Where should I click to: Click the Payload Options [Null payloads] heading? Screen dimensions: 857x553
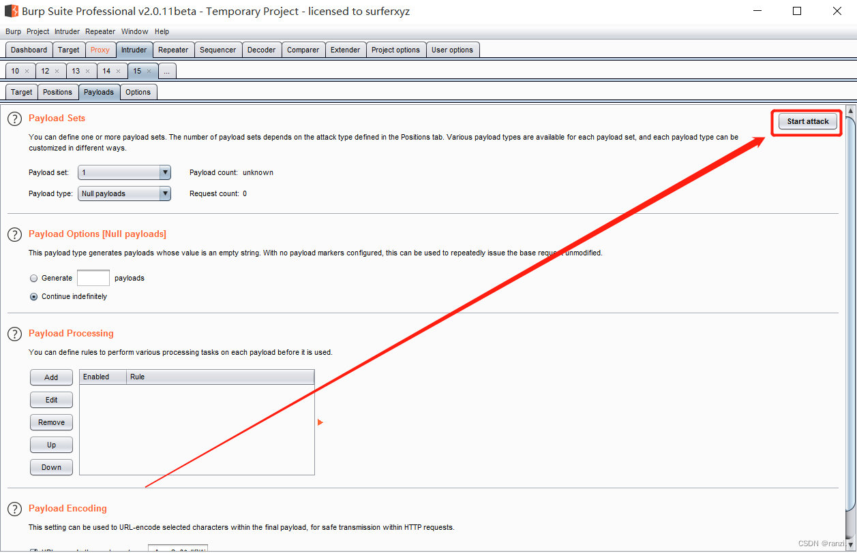(x=97, y=234)
